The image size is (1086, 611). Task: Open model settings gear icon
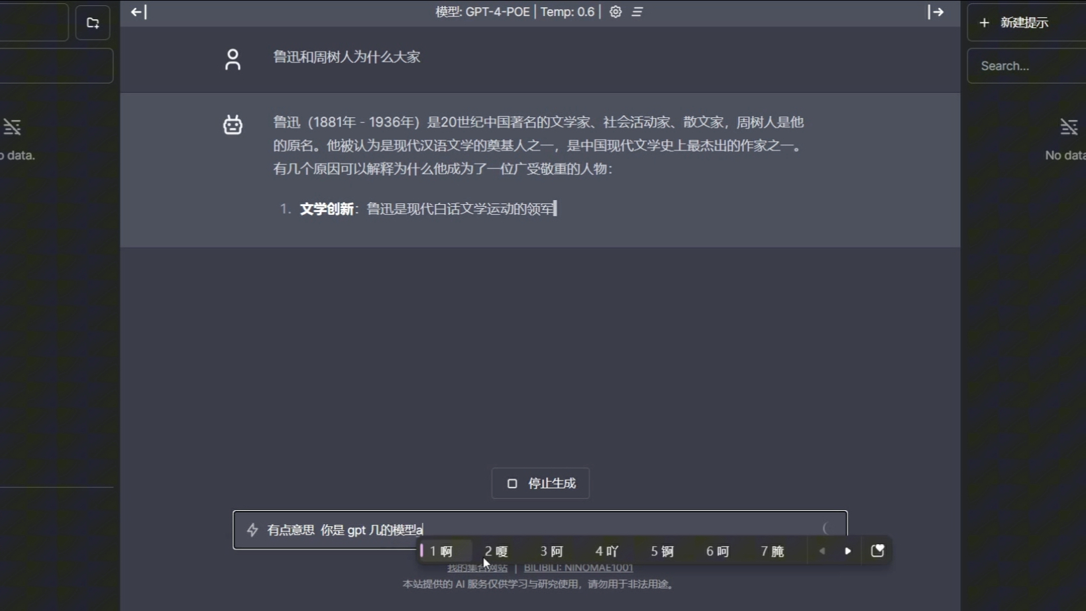(x=616, y=12)
